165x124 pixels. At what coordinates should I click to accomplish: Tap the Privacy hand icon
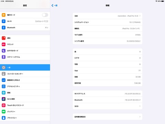3,118
